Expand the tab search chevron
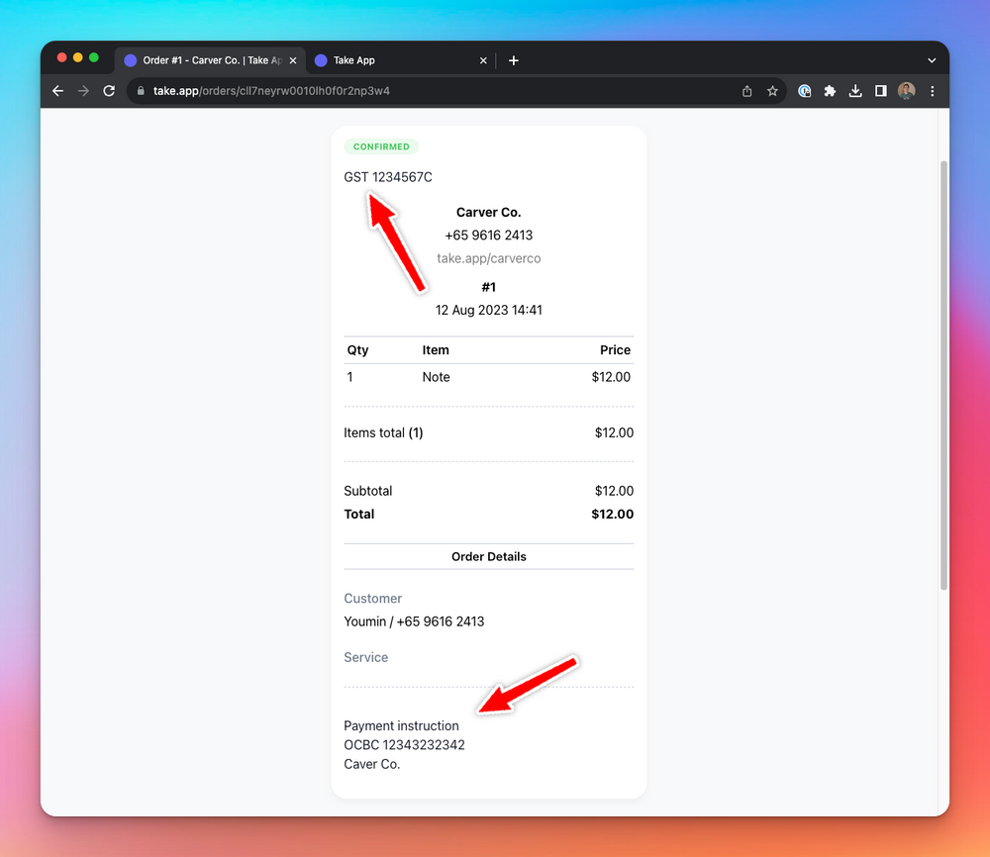 click(932, 60)
